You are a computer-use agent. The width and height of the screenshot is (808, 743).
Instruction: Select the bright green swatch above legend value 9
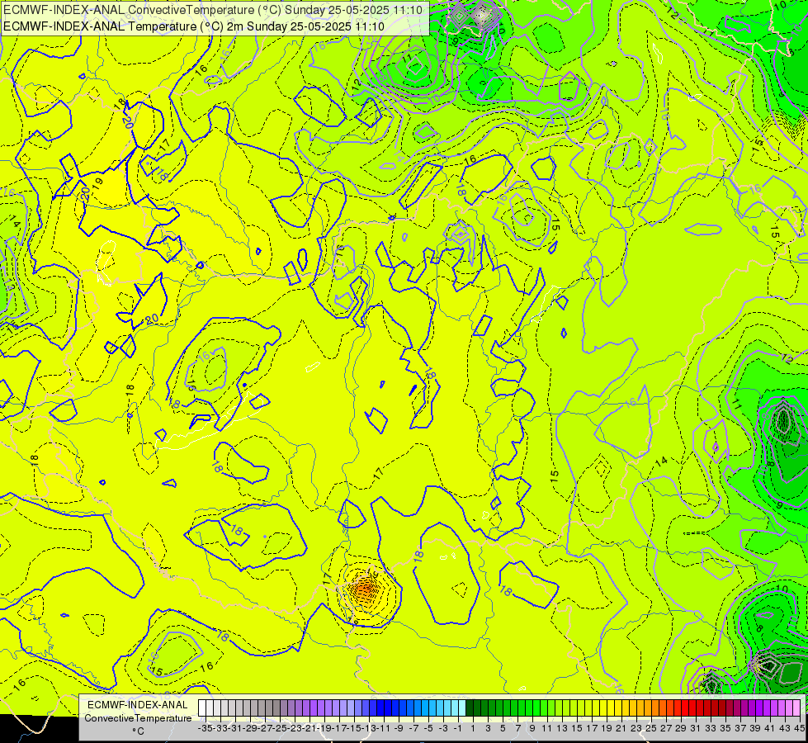(x=529, y=708)
